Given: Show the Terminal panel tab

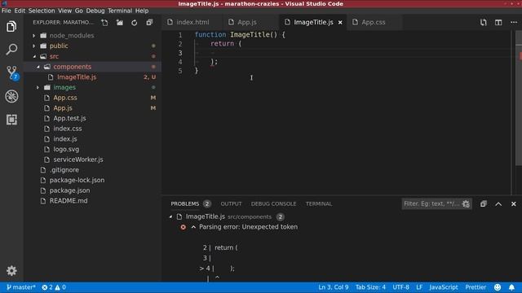Looking at the screenshot, I should point(319,204).
